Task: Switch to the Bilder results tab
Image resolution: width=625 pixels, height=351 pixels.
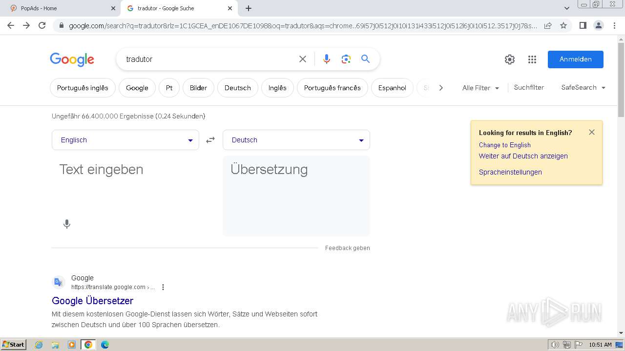Action: click(198, 88)
